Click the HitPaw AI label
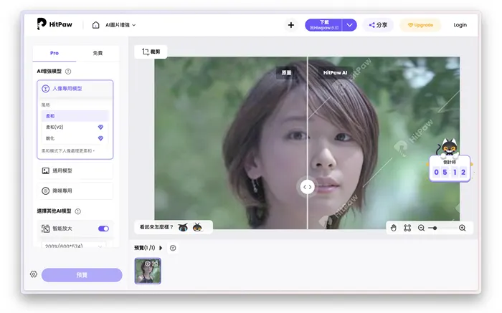Image resolution: width=502 pixels, height=313 pixels. [335, 72]
